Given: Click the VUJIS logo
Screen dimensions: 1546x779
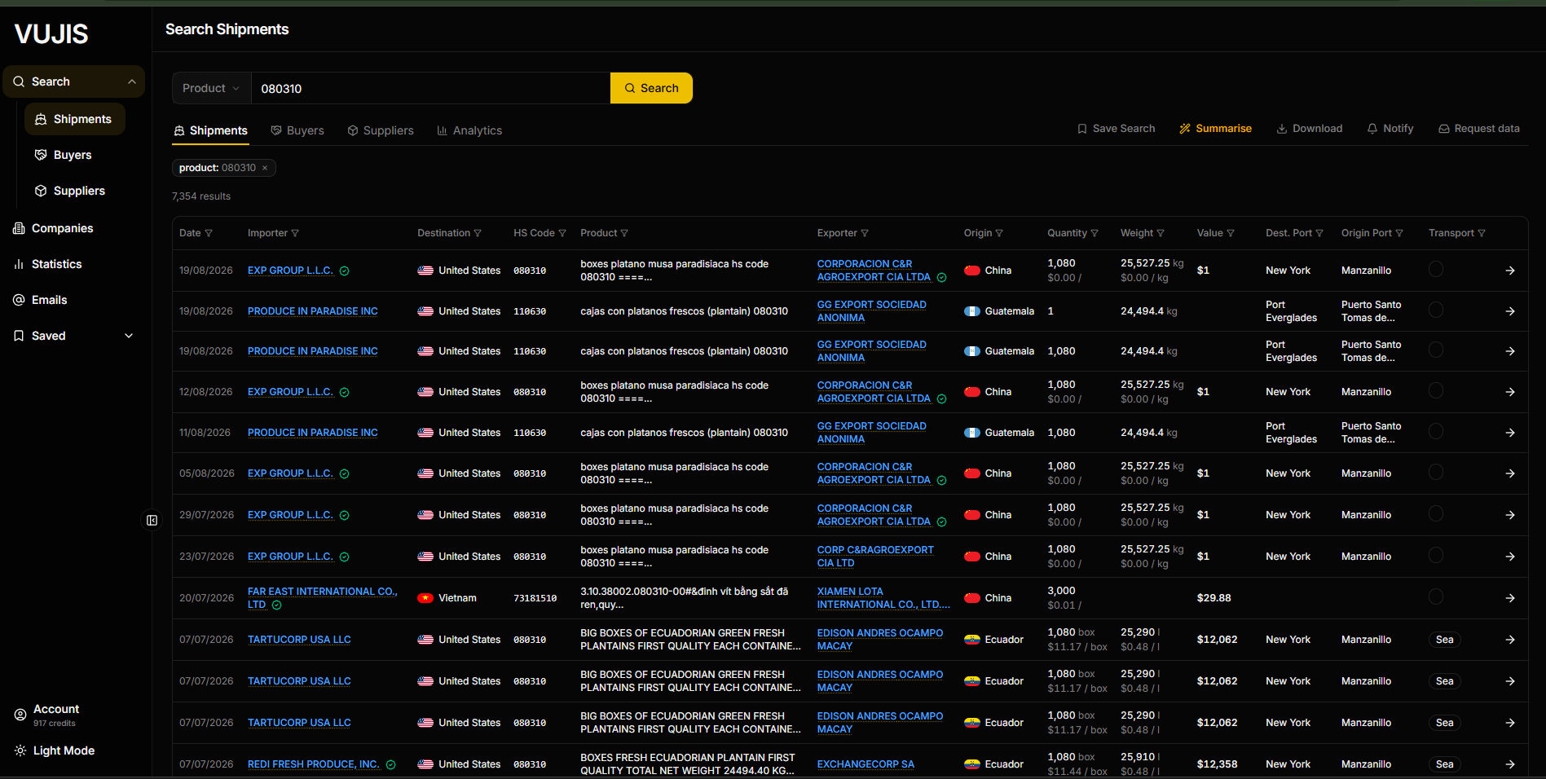Looking at the screenshot, I should 51,34.
